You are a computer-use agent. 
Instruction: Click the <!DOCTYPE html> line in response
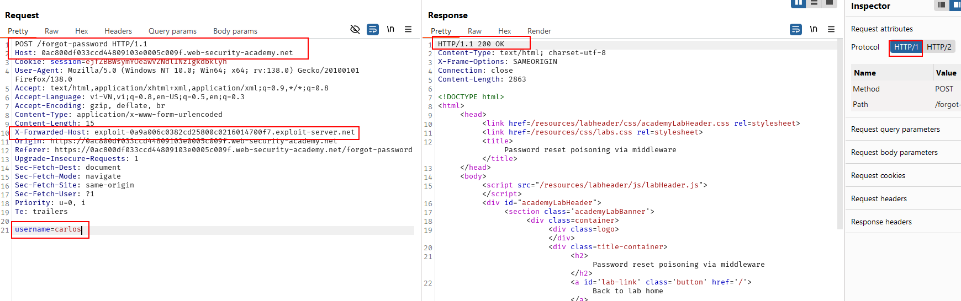click(x=471, y=97)
